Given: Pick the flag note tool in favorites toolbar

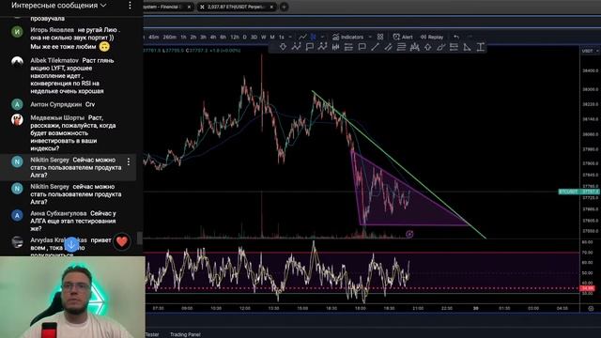Looking at the screenshot, I should point(309,47).
